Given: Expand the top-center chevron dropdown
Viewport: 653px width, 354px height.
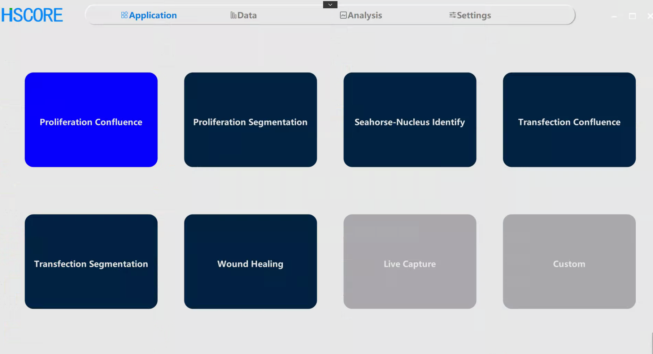Looking at the screenshot, I should [330, 5].
